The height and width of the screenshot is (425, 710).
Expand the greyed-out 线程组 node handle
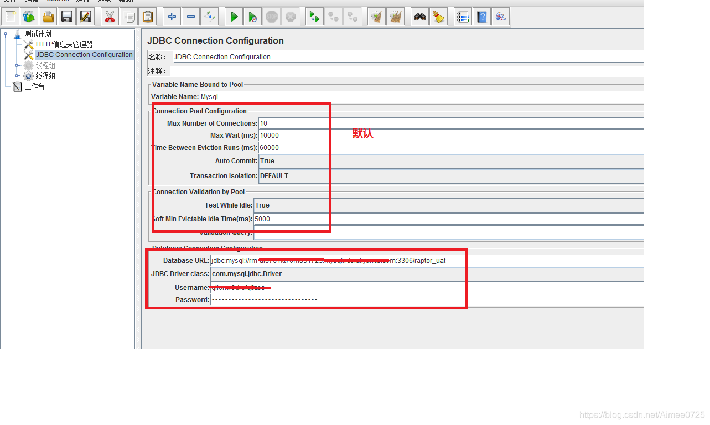tap(18, 65)
